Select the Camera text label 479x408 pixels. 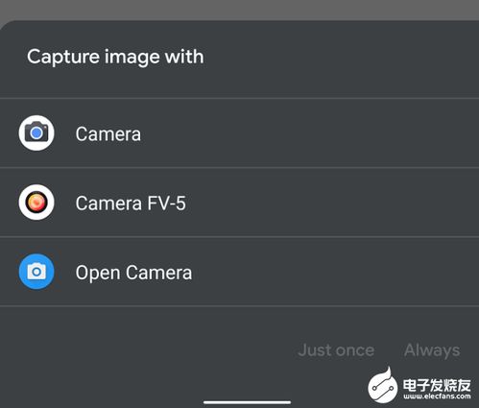click(108, 133)
